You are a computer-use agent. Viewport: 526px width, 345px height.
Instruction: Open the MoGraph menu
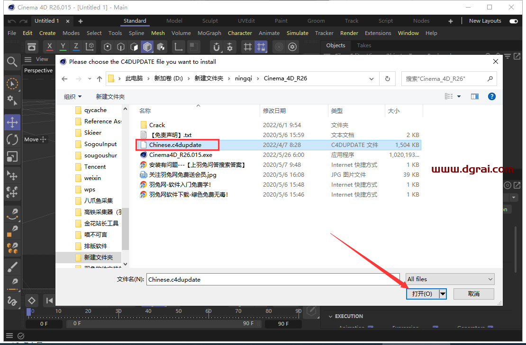pyautogui.click(x=209, y=33)
